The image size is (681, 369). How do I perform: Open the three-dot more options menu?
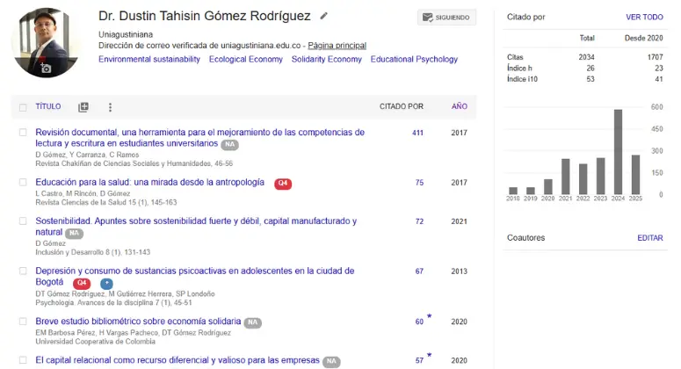tap(110, 107)
